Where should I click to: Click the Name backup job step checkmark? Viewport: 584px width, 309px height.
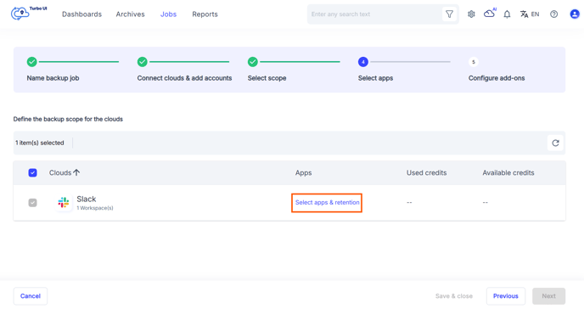tap(32, 62)
